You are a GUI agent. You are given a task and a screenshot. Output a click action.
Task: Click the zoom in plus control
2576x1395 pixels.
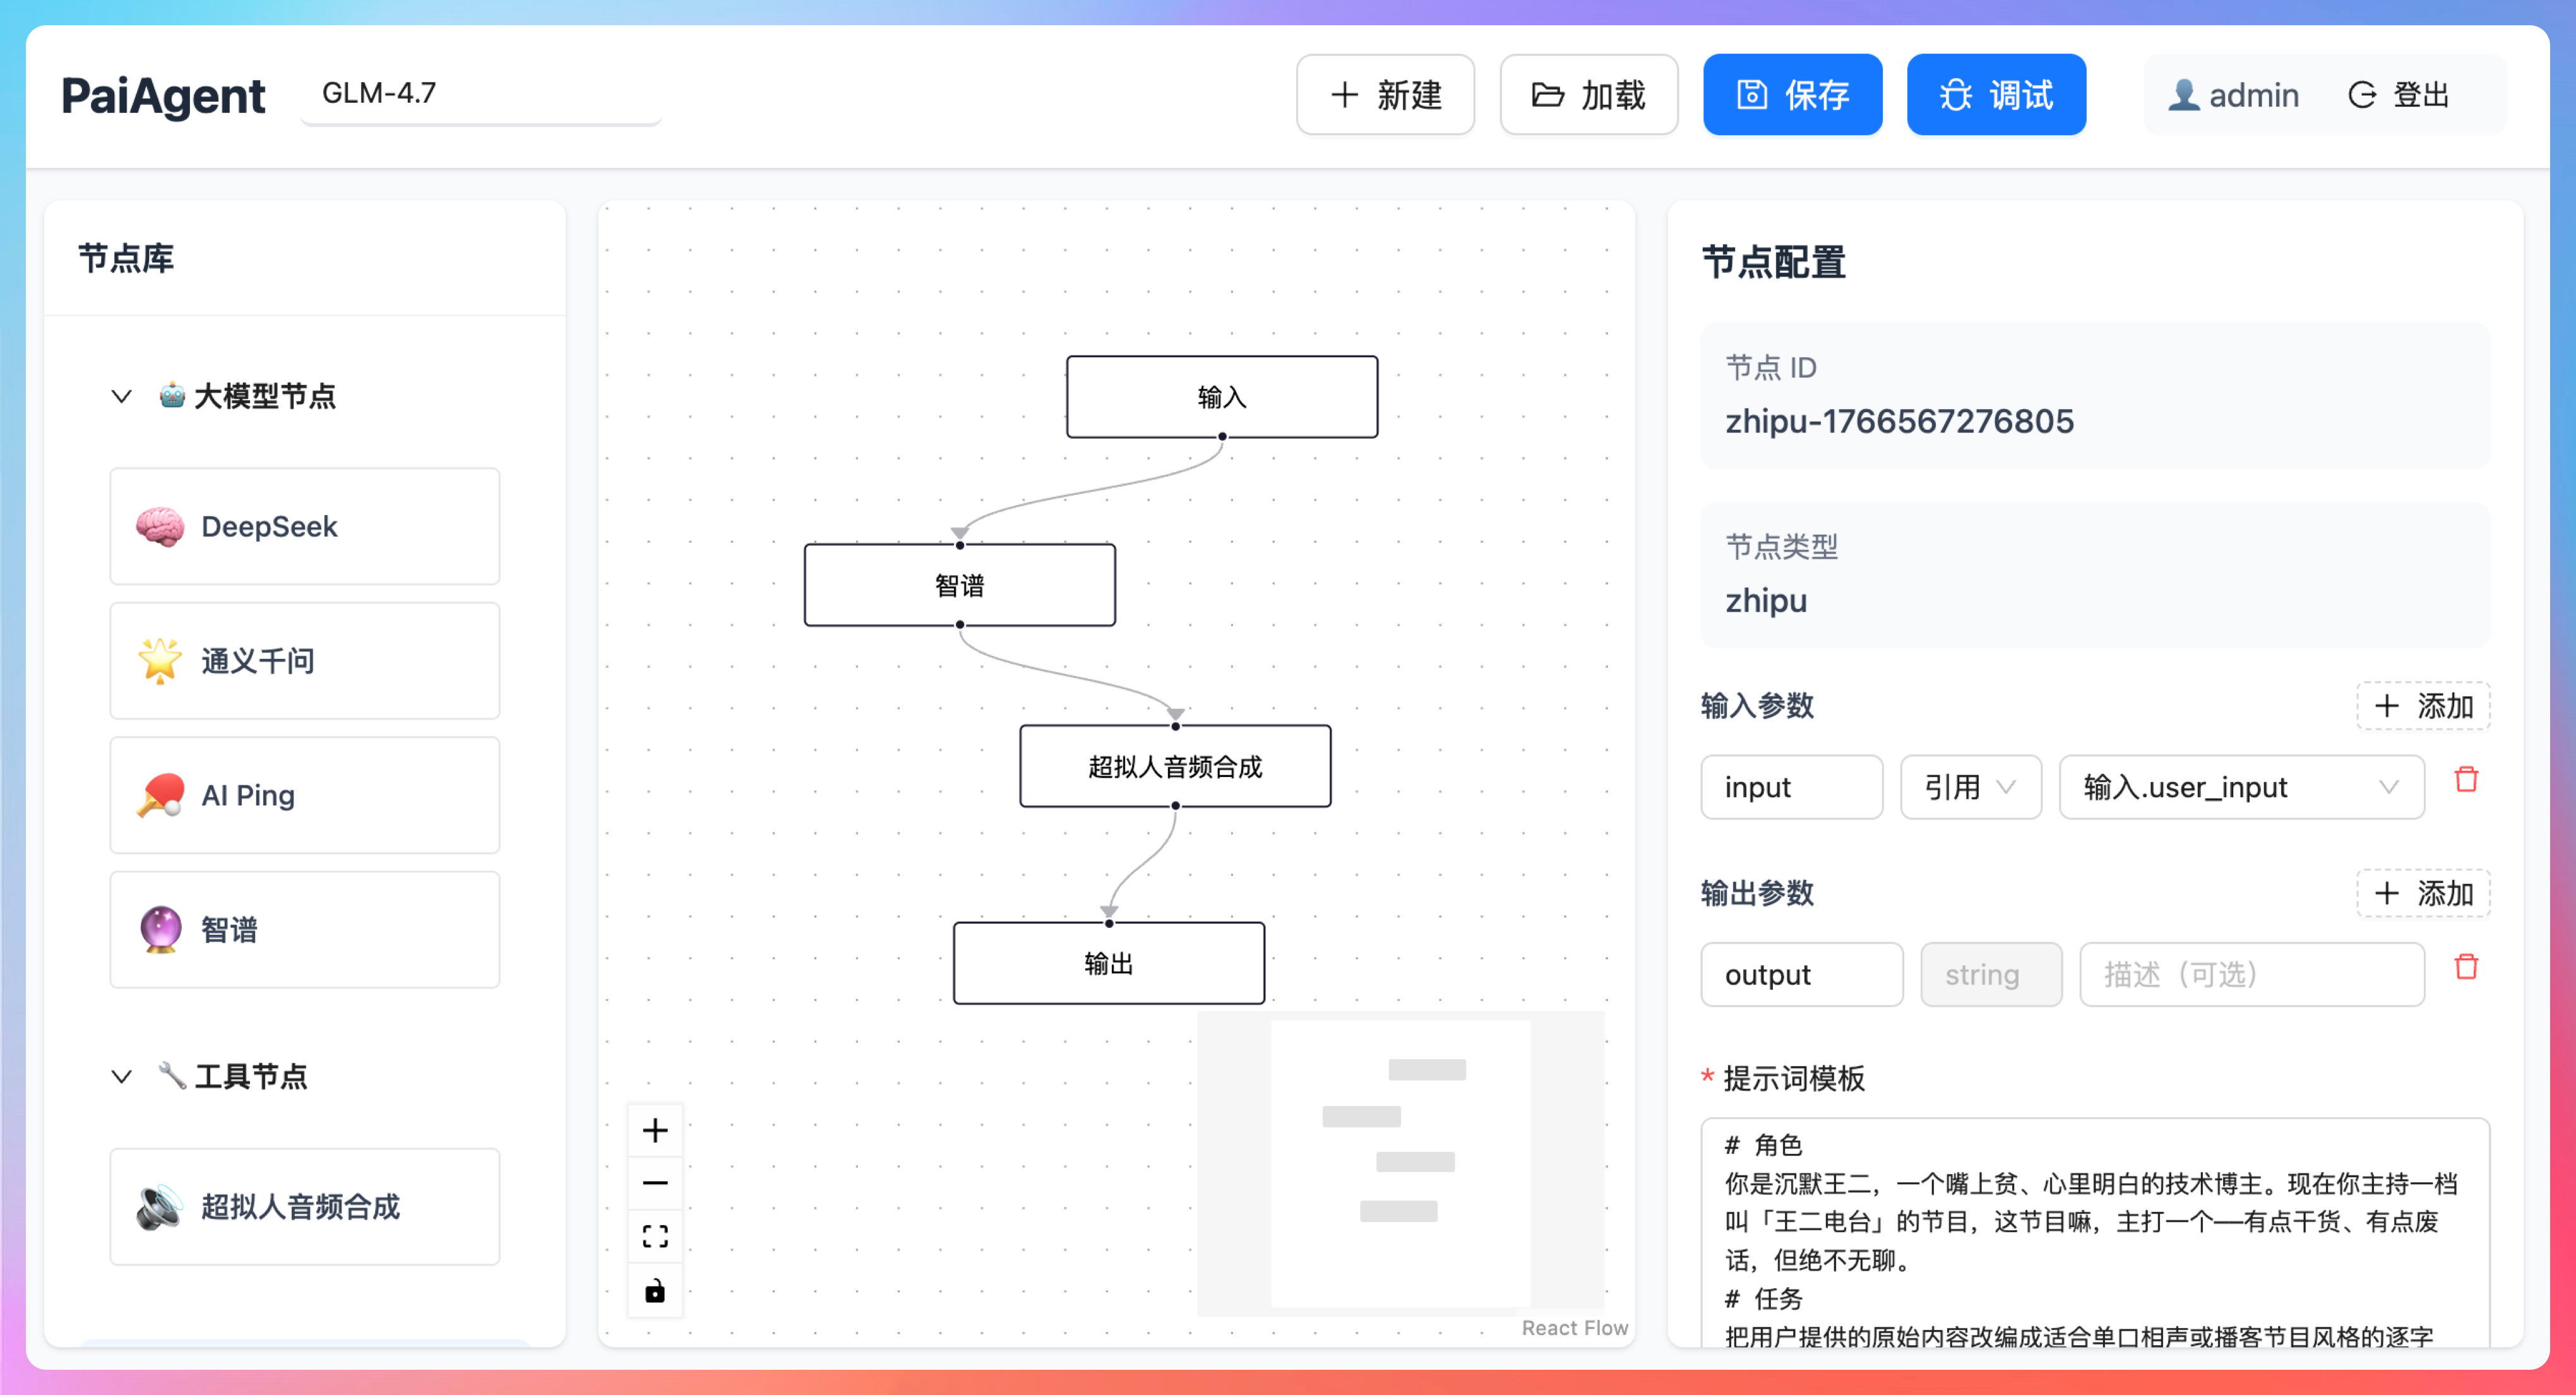pyautogui.click(x=655, y=1130)
